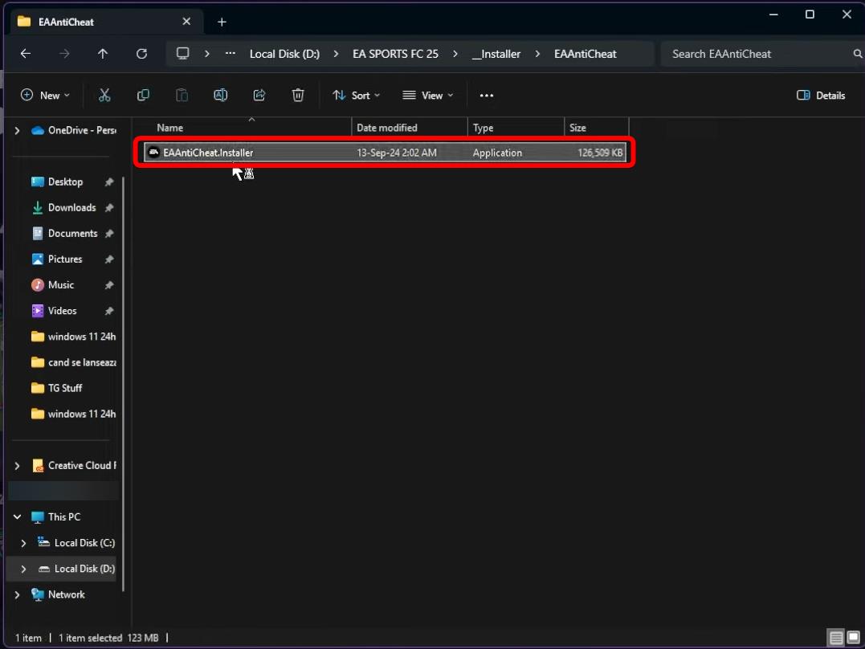Image resolution: width=865 pixels, height=649 pixels.
Task: Select the EAAntiCheat.Installer file
Action: point(385,153)
